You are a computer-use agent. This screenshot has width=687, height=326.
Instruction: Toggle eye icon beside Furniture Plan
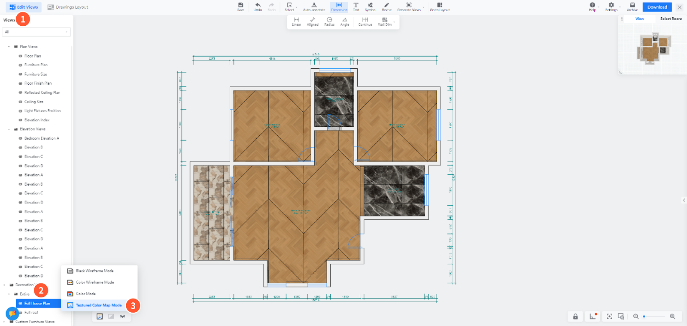point(20,65)
